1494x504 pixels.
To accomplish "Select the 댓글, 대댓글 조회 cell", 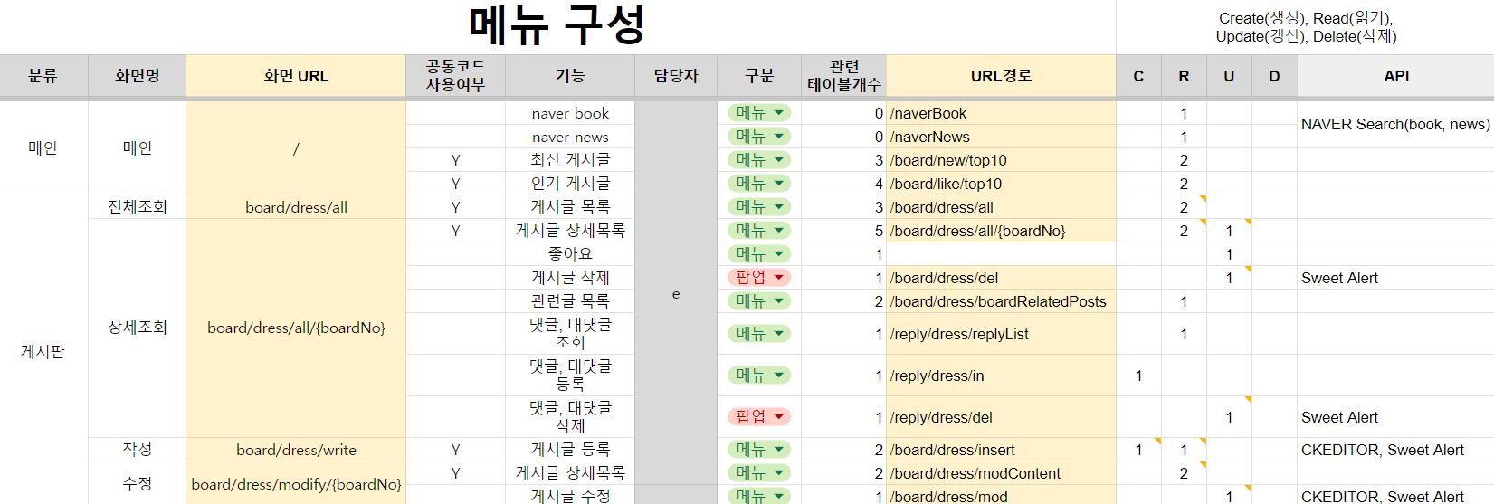I will 570,334.
